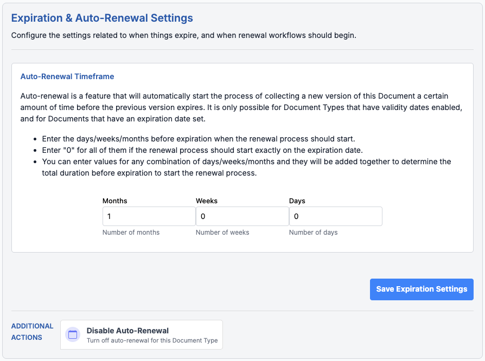Viewport: 485px width, 361px height.
Task: Click the Weeks field label
Action: [x=207, y=201]
